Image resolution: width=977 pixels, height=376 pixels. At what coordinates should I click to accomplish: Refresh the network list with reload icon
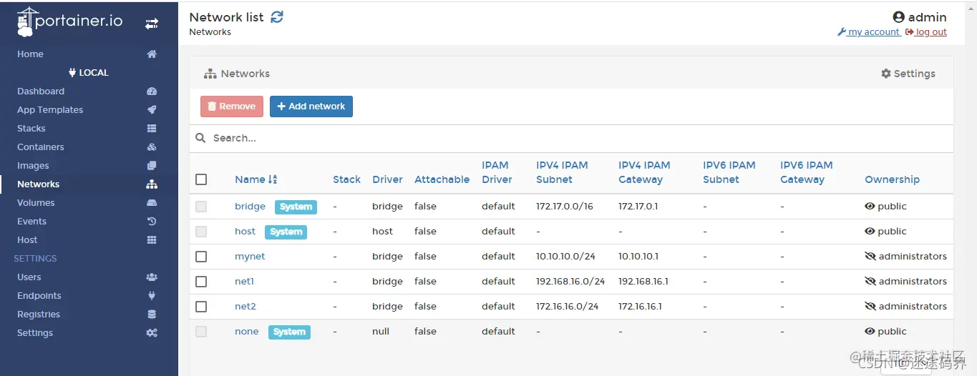point(277,17)
